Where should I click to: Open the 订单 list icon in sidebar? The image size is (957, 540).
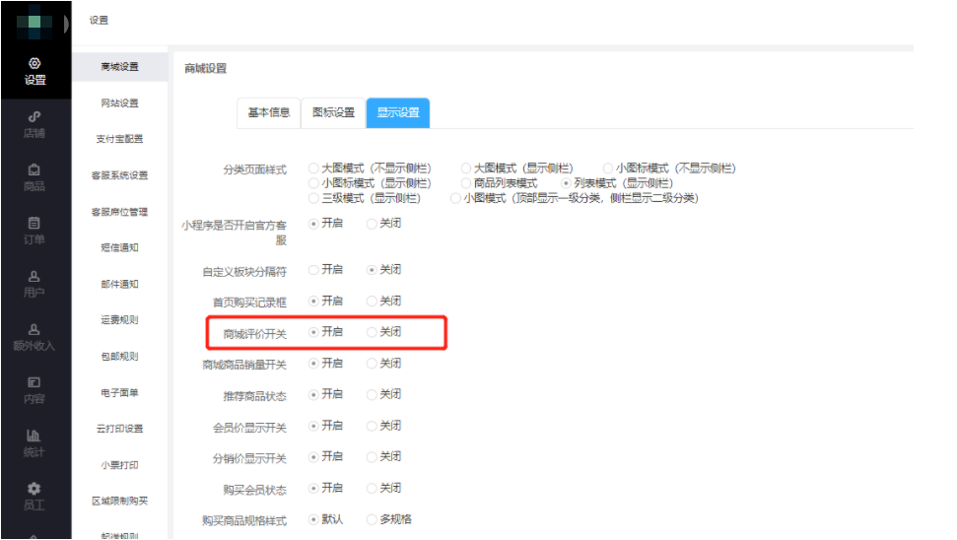pyautogui.click(x=34, y=223)
